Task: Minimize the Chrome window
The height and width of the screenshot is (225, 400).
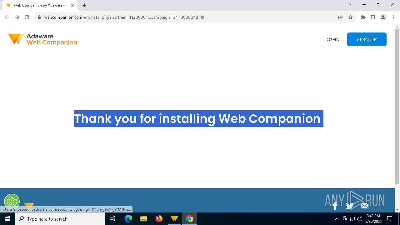Action: [364, 4]
